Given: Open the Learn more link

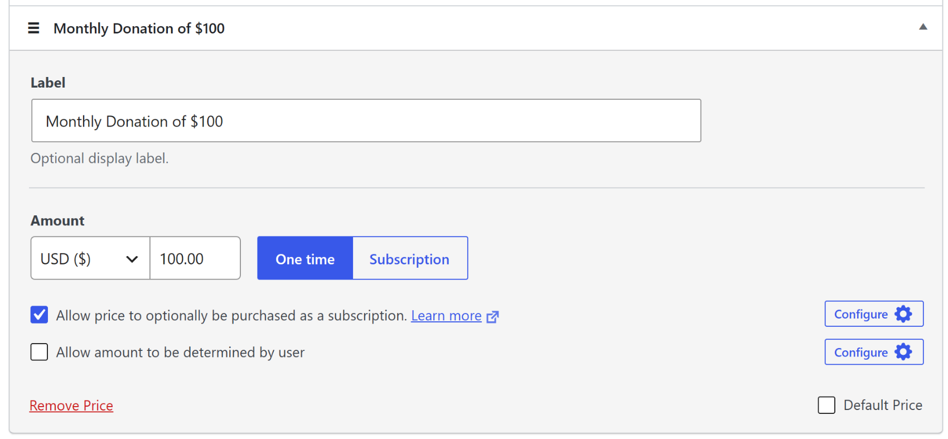Looking at the screenshot, I should coord(446,316).
